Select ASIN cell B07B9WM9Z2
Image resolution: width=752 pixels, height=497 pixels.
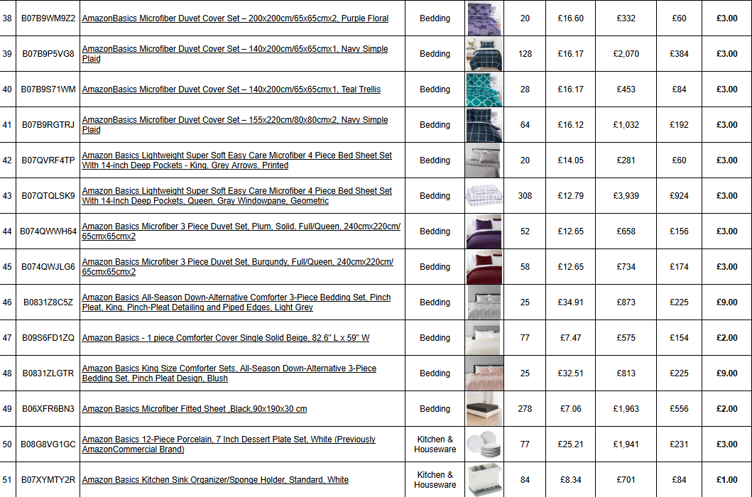click(48, 18)
